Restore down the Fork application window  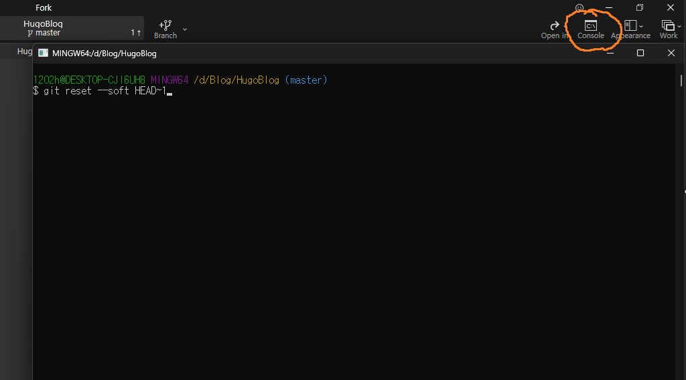(640, 8)
